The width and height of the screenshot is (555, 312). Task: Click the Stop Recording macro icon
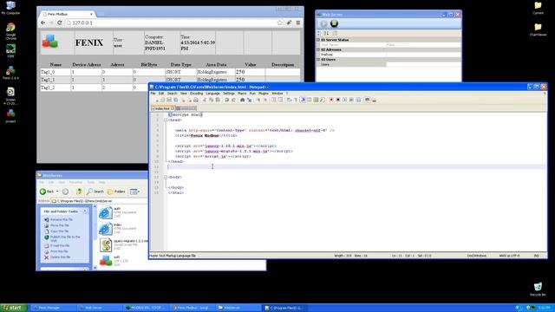pyautogui.click(x=338, y=101)
